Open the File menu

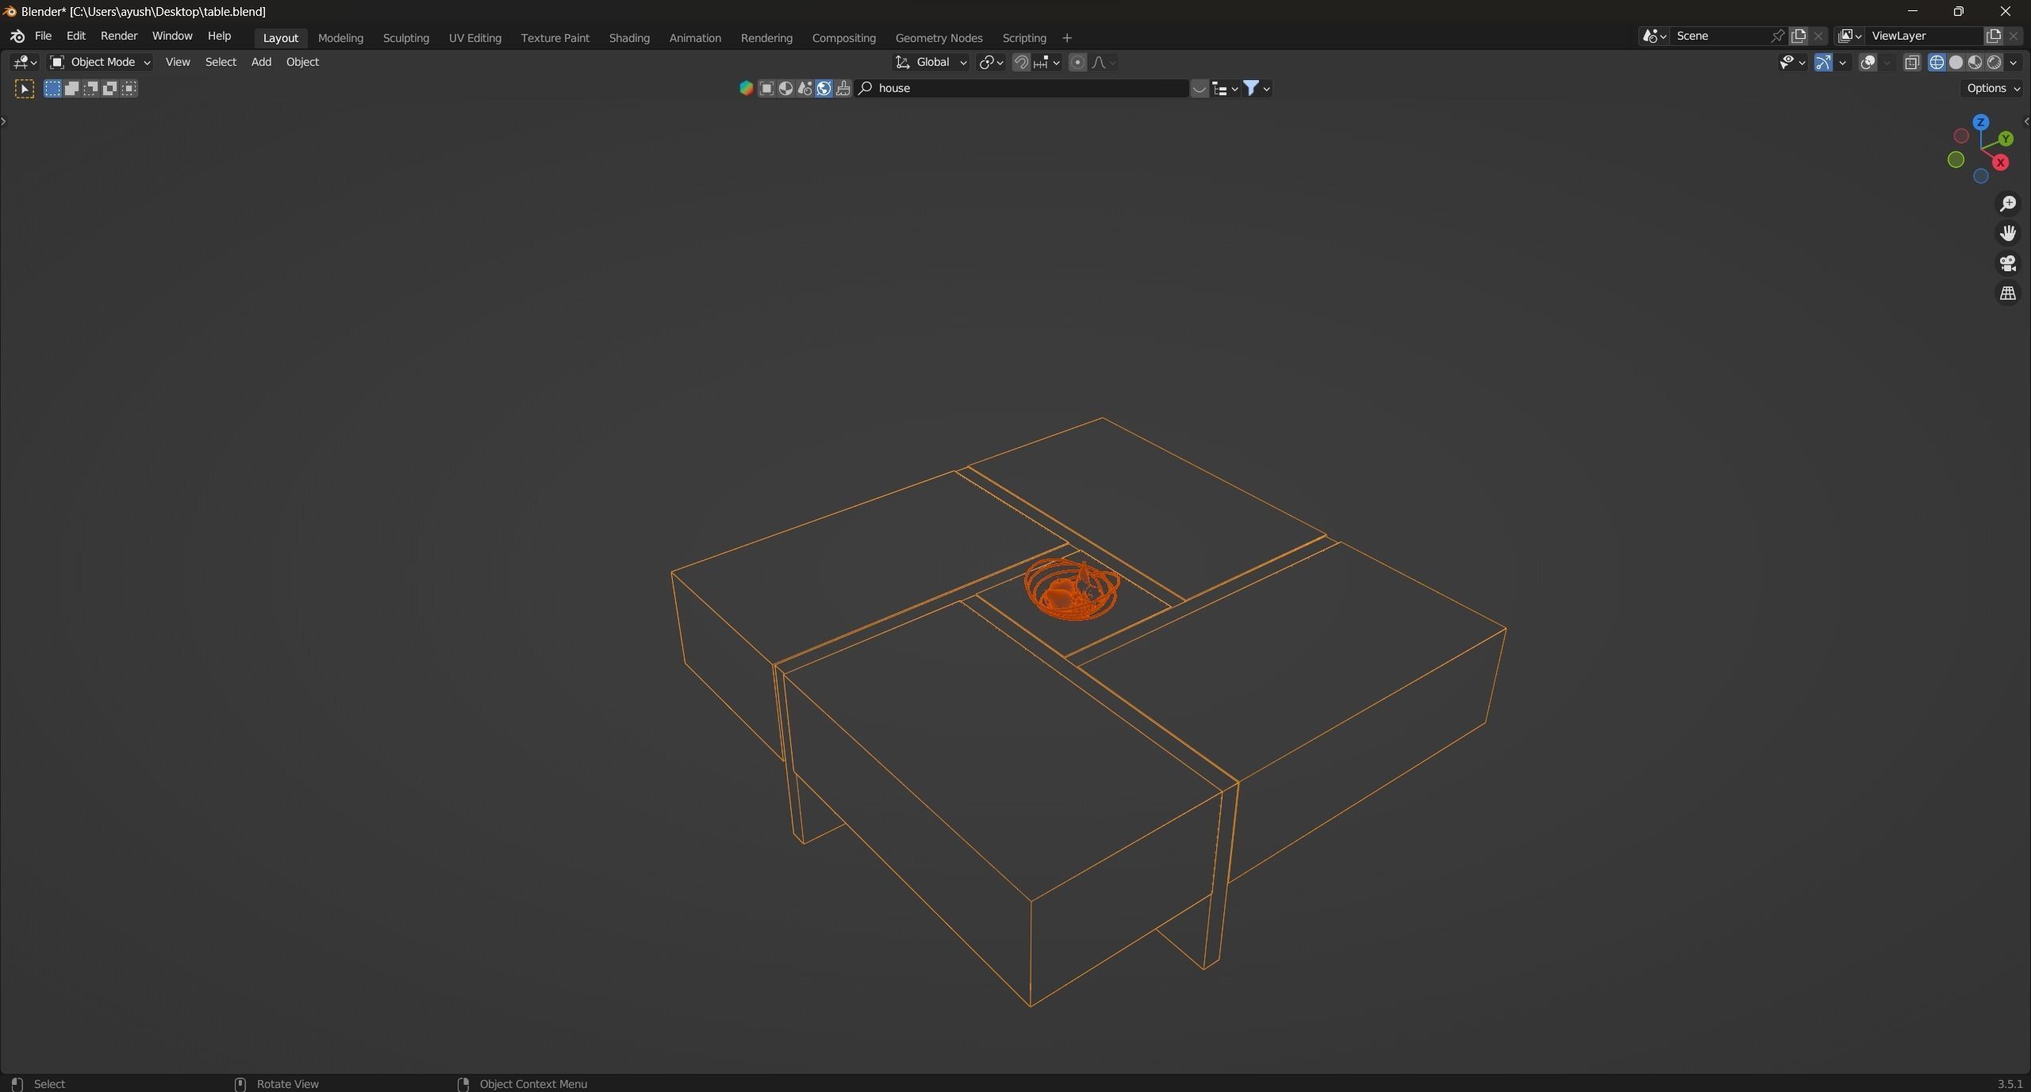(43, 36)
